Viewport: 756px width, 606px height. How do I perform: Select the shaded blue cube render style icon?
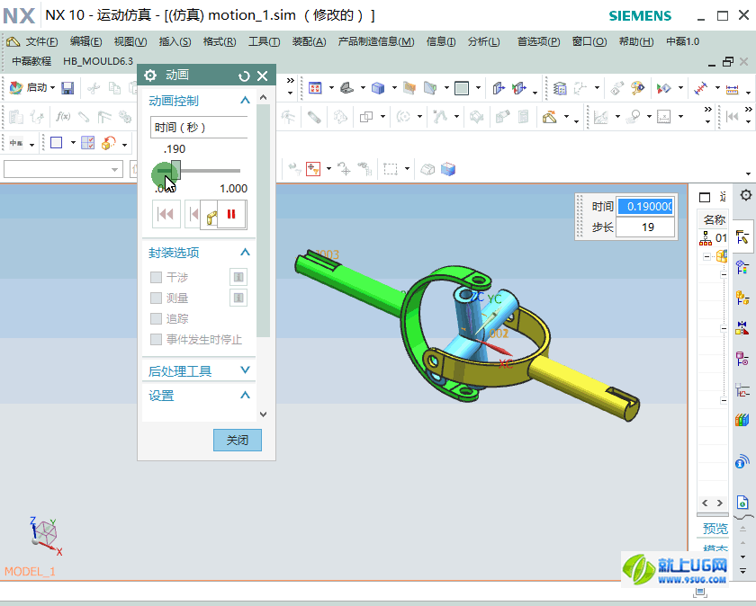378,88
